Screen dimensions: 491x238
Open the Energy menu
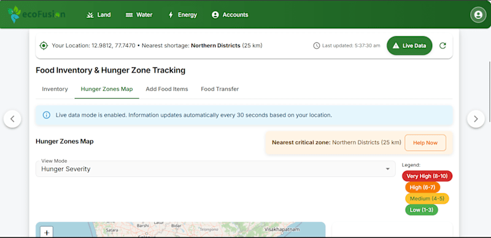[182, 15]
